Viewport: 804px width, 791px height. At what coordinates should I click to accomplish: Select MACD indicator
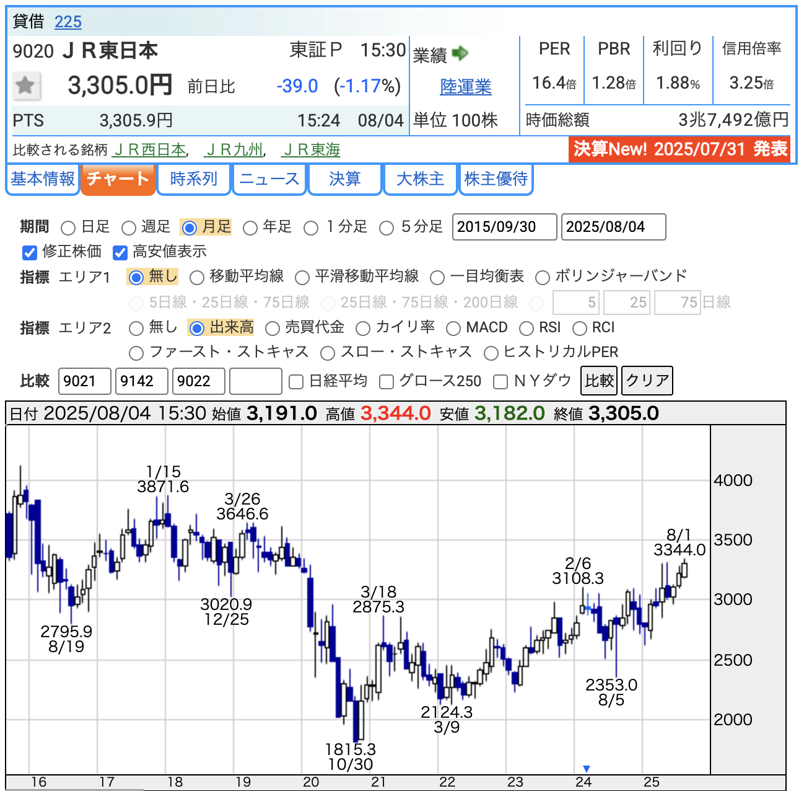coord(453,328)
